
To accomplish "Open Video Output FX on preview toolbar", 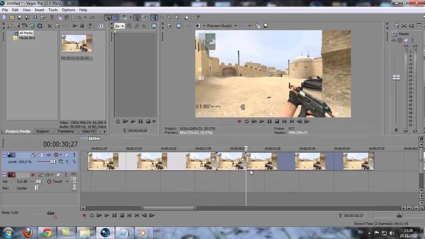I will click(x=189, y=26).
